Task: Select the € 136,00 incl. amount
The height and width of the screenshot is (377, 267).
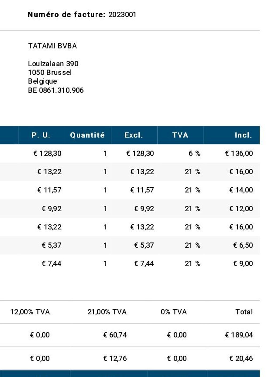Action: (x=239, y=153)
